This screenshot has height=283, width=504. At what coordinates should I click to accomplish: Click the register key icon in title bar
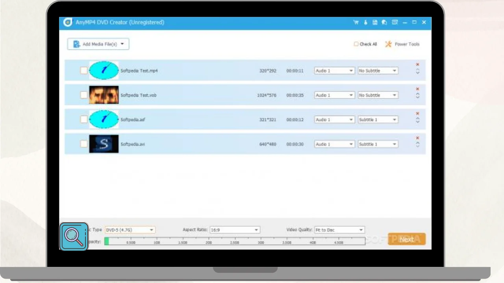(365, 22)
